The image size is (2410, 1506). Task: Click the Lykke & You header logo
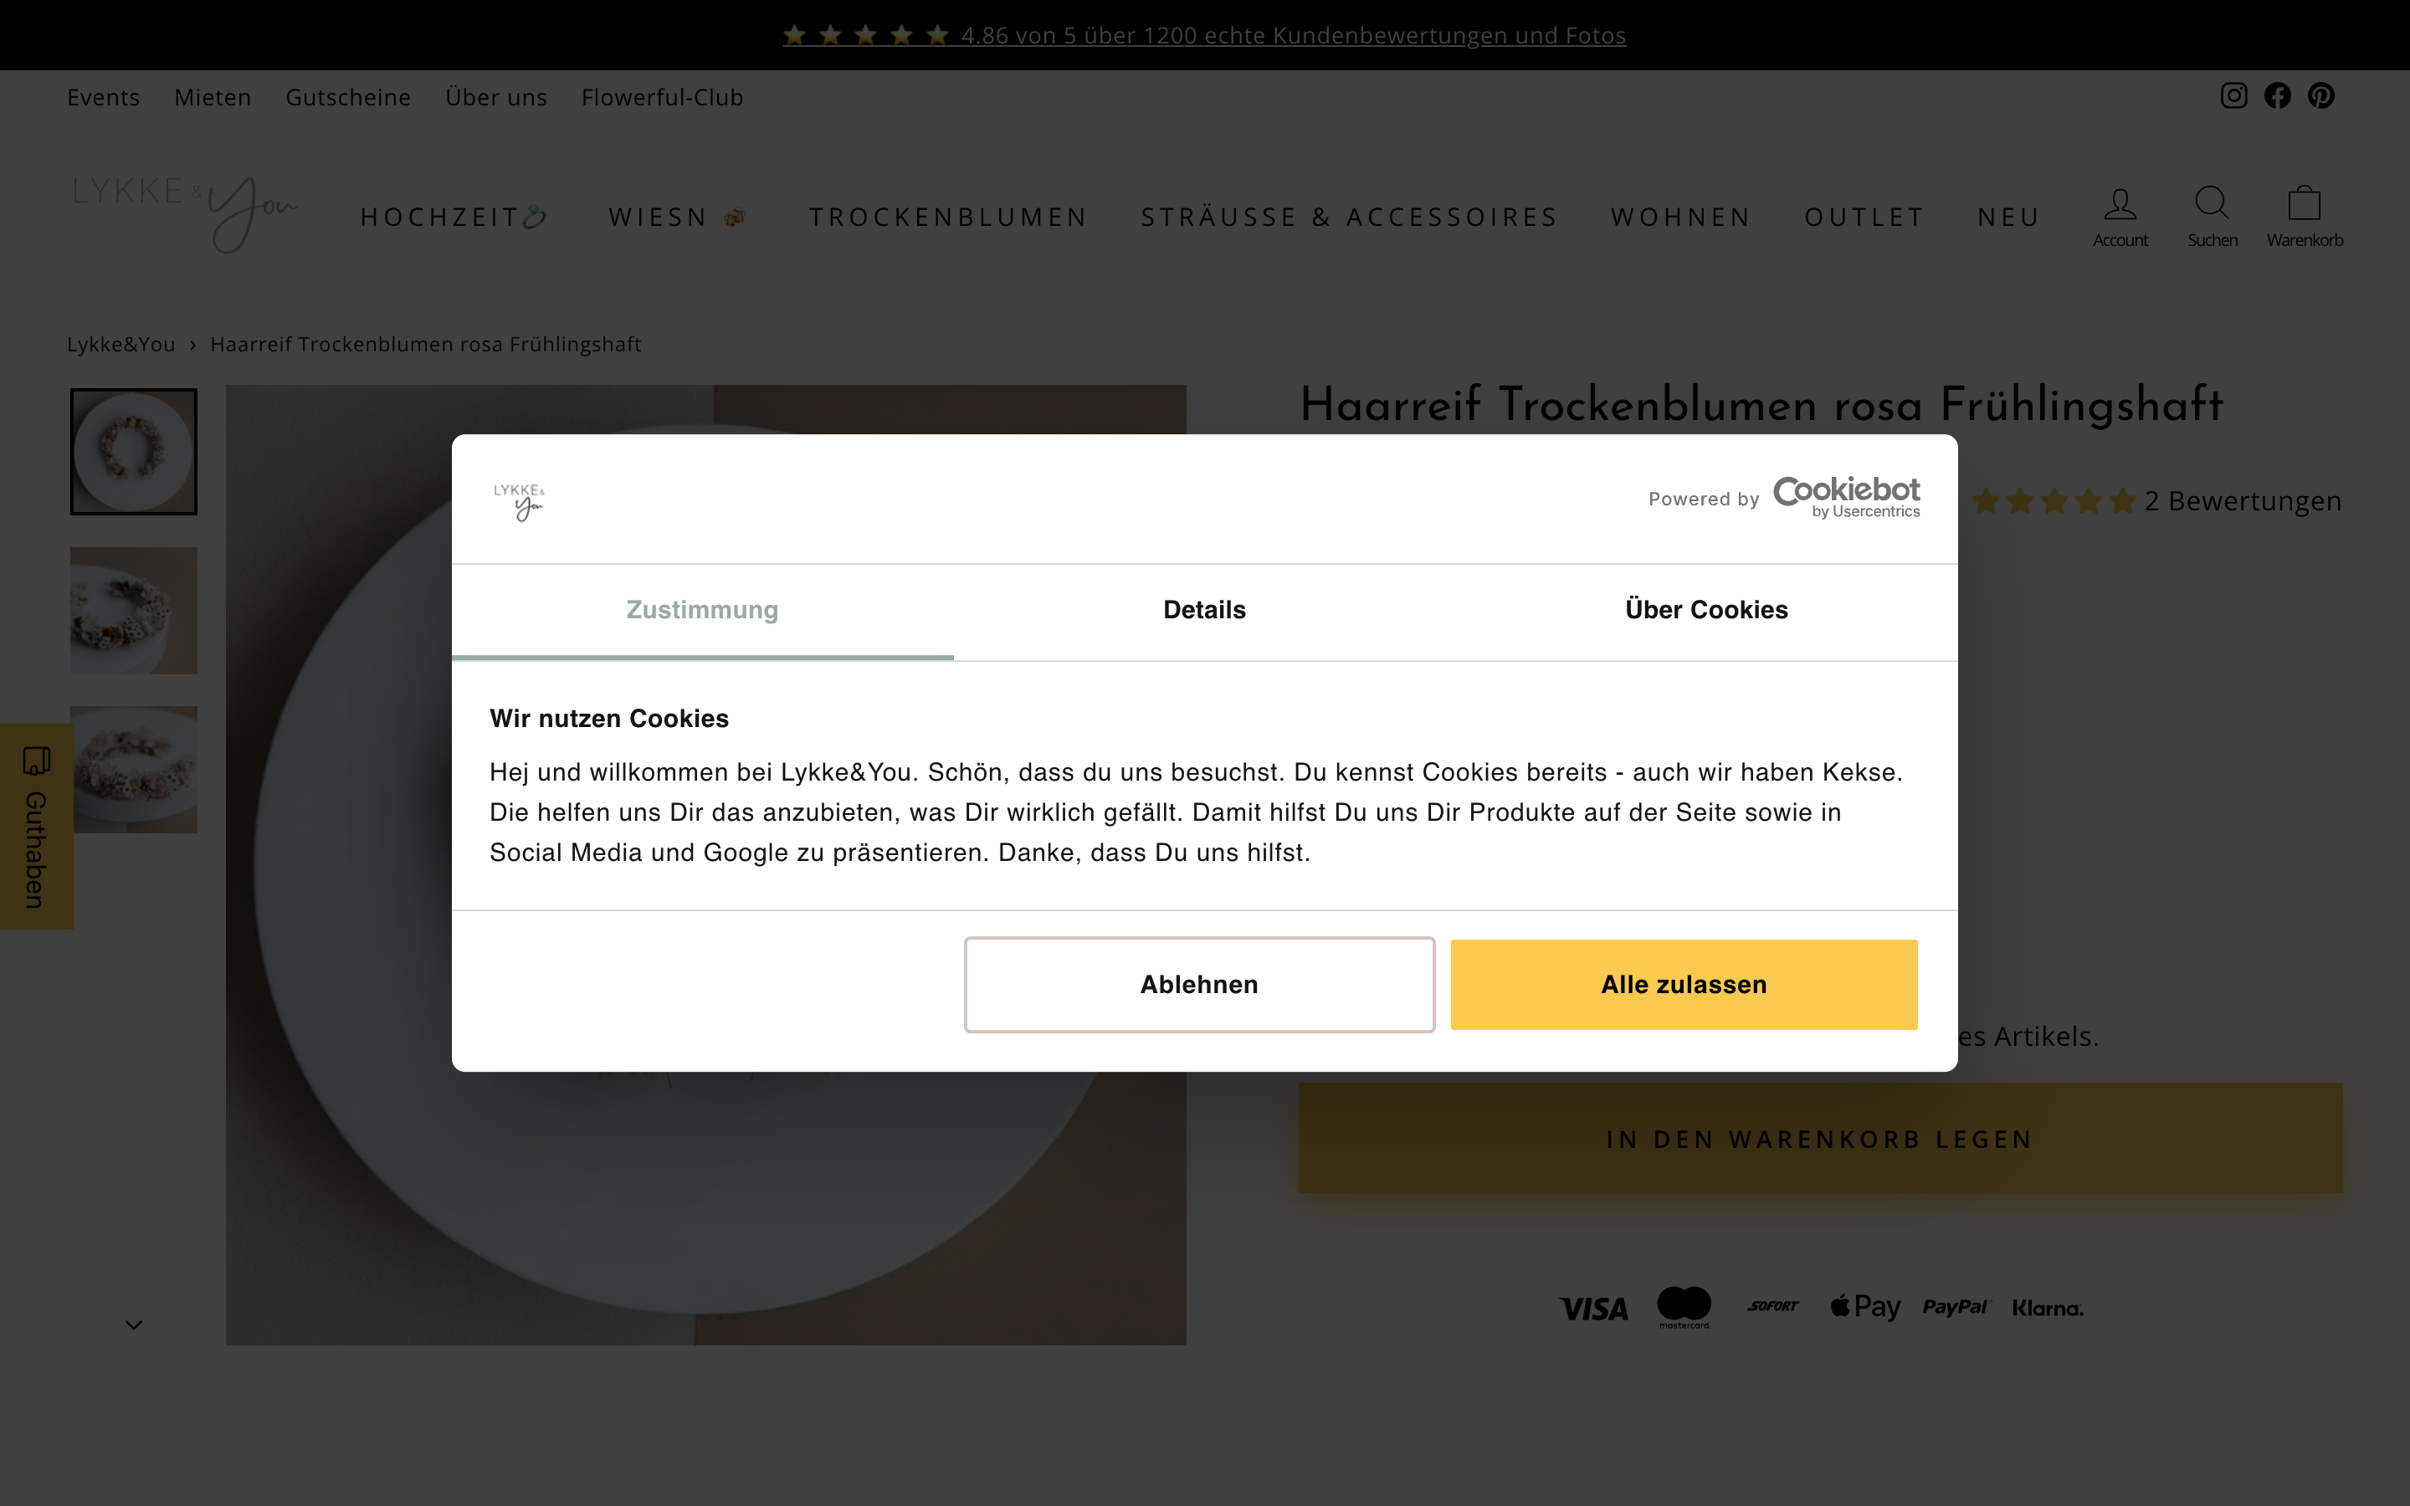[x=185, y=214]
